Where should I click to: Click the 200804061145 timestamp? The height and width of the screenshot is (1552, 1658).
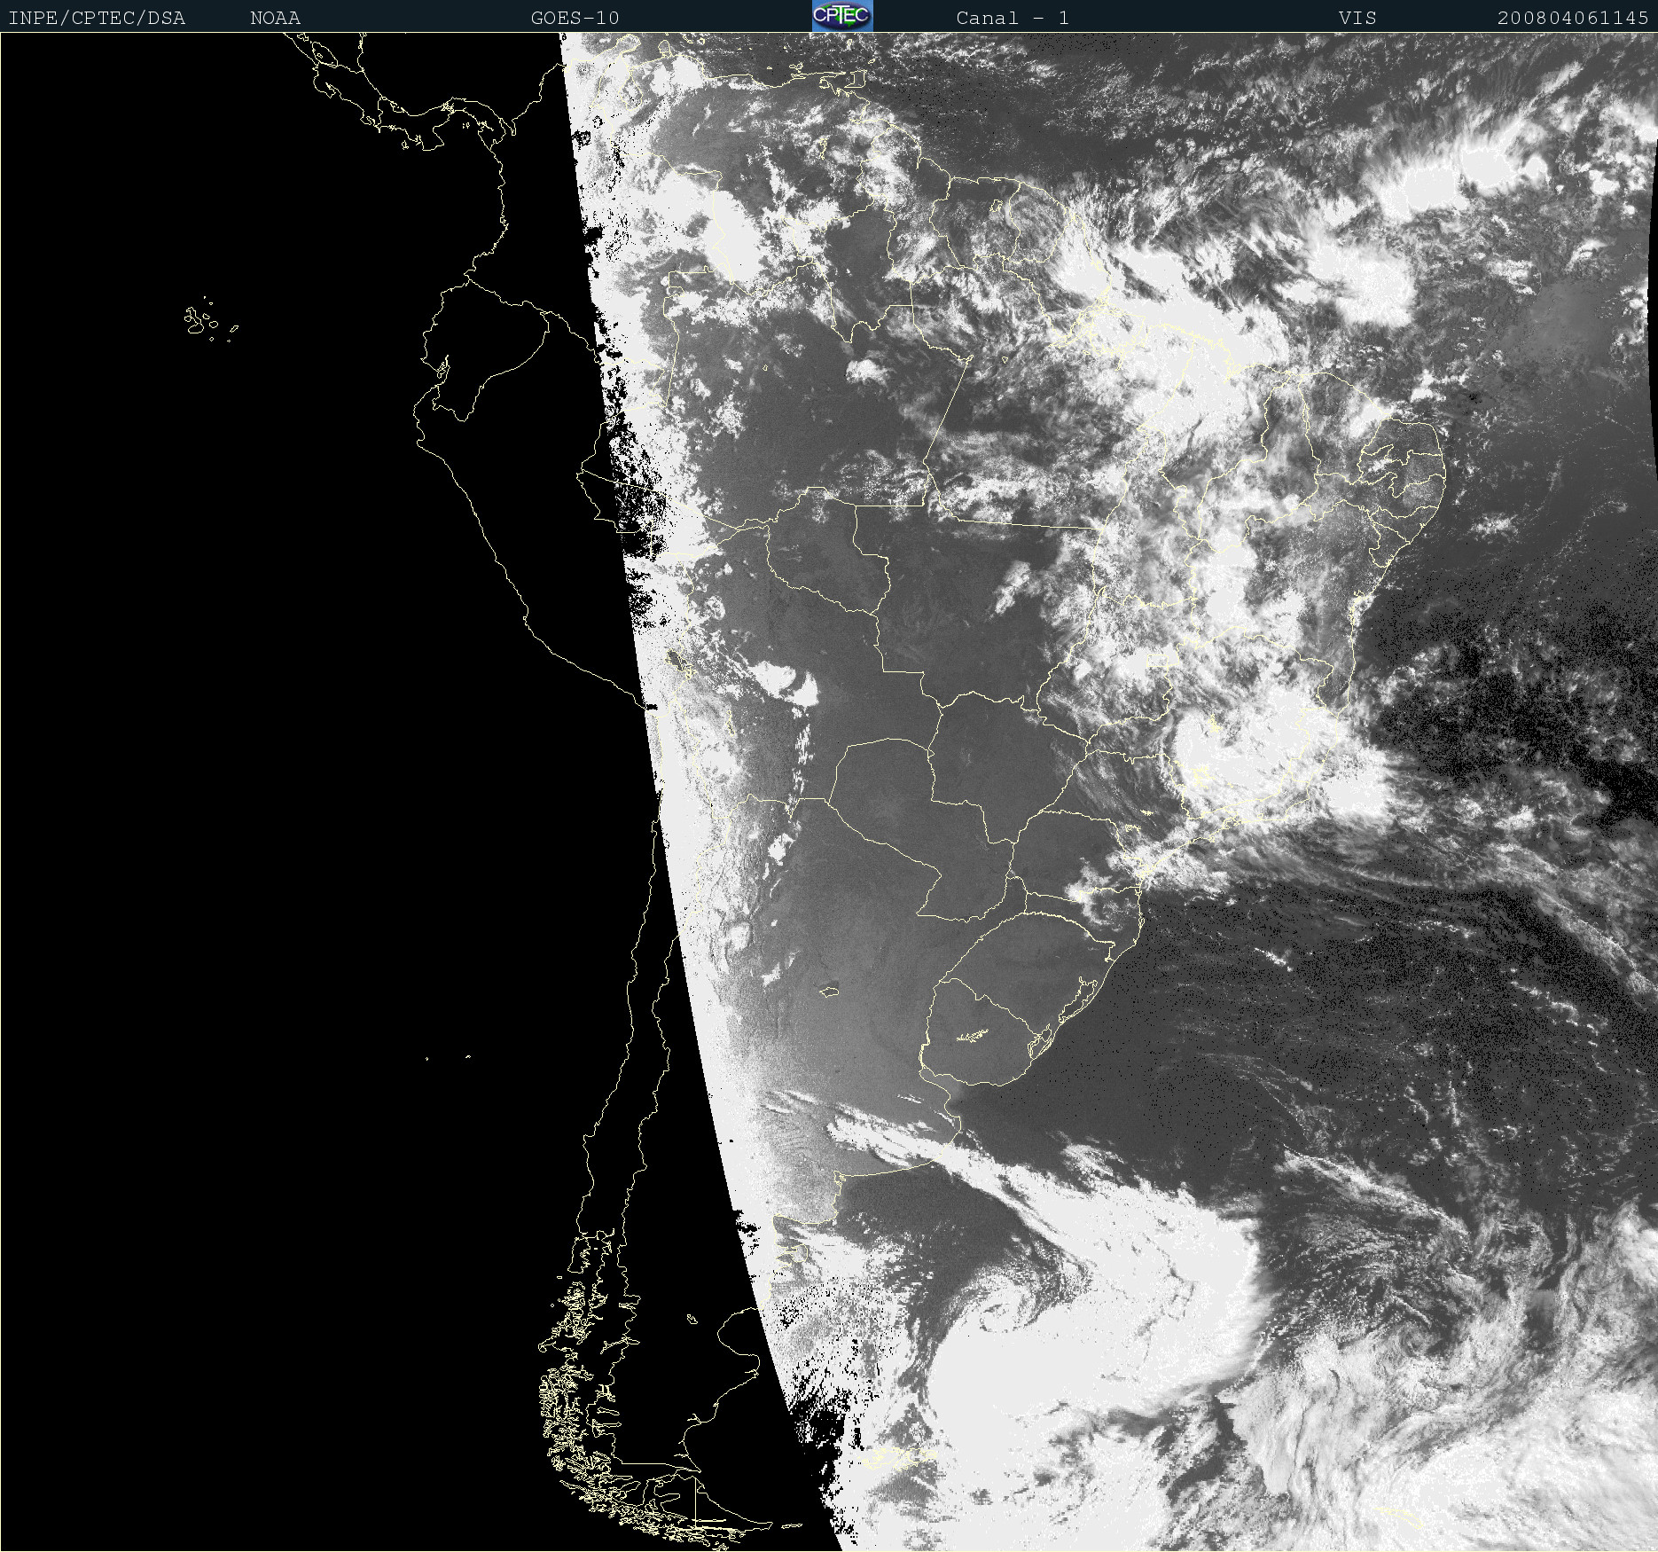tap(1573, 19)
